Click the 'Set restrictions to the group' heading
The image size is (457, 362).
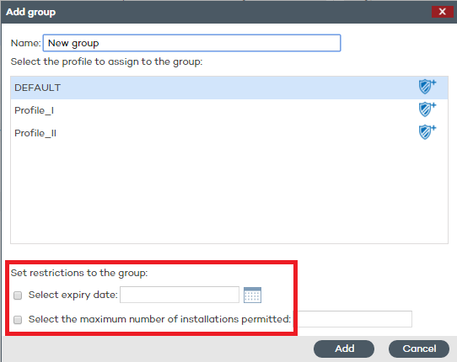point(79,273)
